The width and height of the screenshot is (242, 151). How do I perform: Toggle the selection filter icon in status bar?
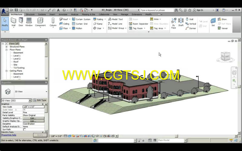[231, 140]
